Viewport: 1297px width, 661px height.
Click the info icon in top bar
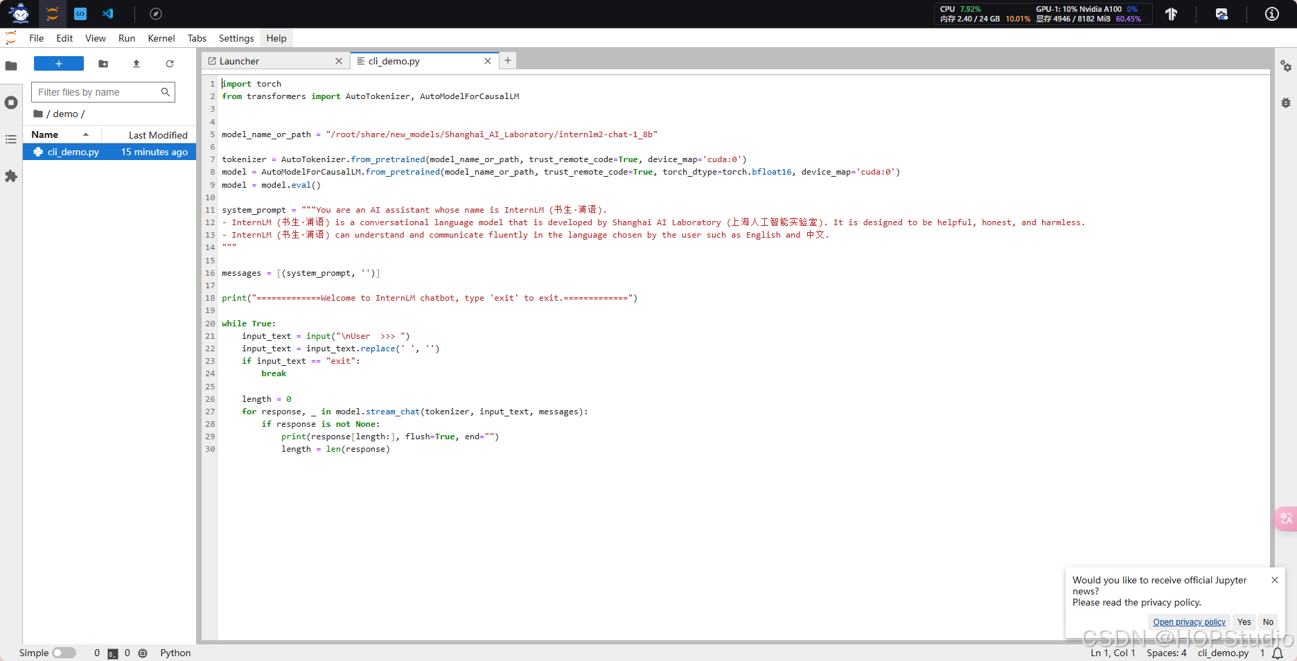pyautogui.click(x=1272, y=14)
